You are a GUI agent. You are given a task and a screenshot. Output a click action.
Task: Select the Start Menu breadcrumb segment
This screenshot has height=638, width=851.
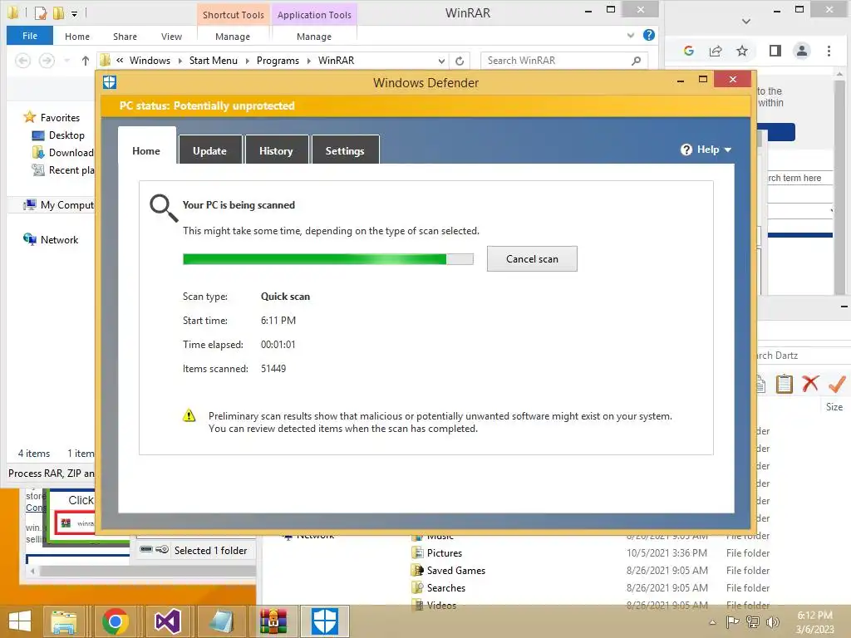214,60
